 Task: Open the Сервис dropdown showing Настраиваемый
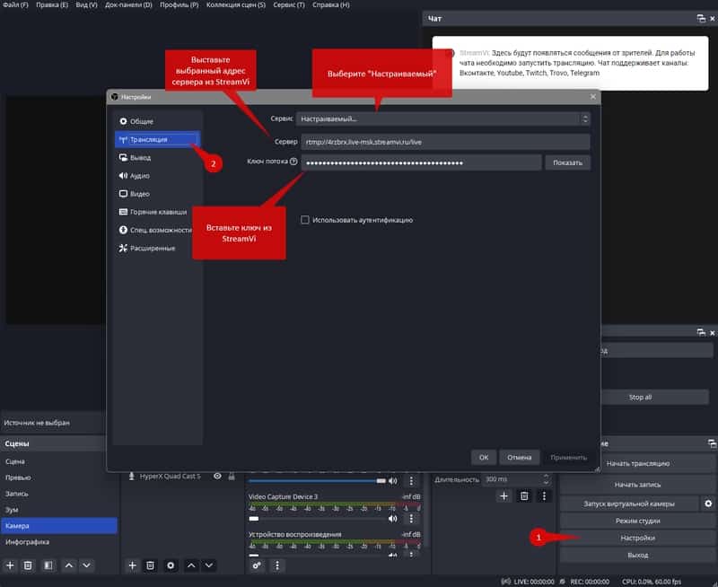coord(443,119)
